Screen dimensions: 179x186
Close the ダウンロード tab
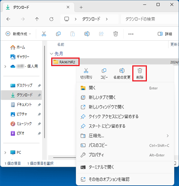[x=68, y=7]
